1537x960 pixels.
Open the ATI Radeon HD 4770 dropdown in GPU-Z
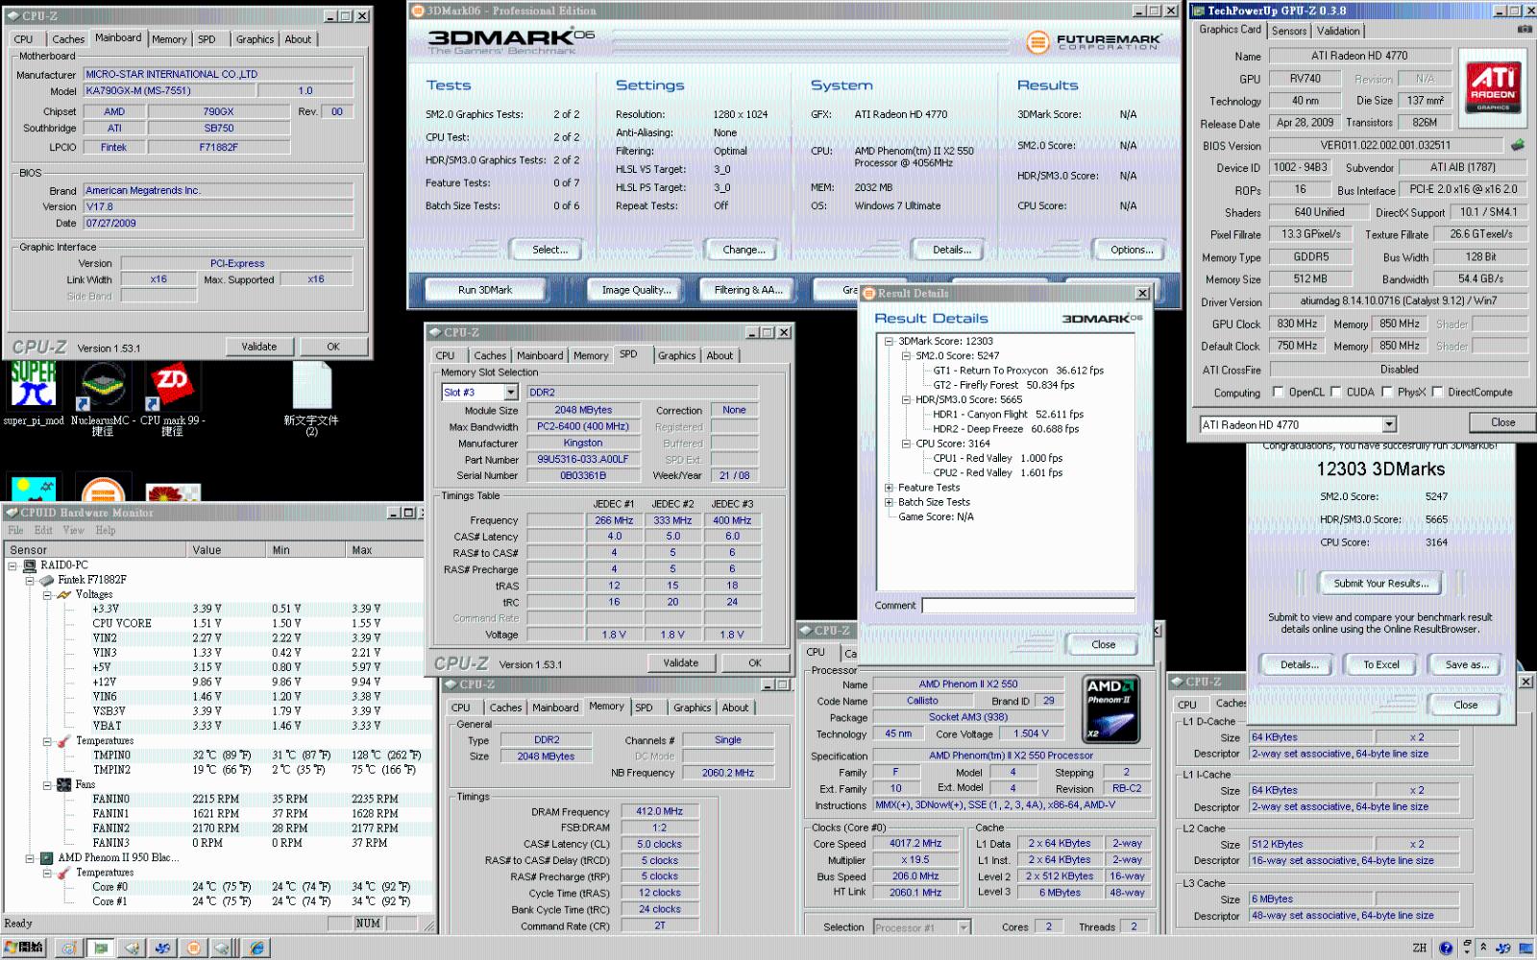click(x=1388, y=424)
